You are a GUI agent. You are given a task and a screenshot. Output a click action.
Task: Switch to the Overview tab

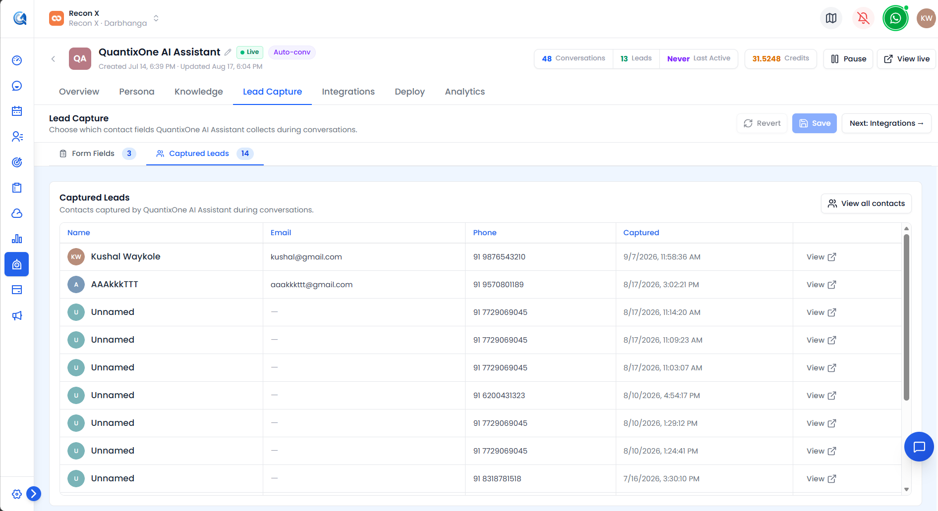(79, 92)
